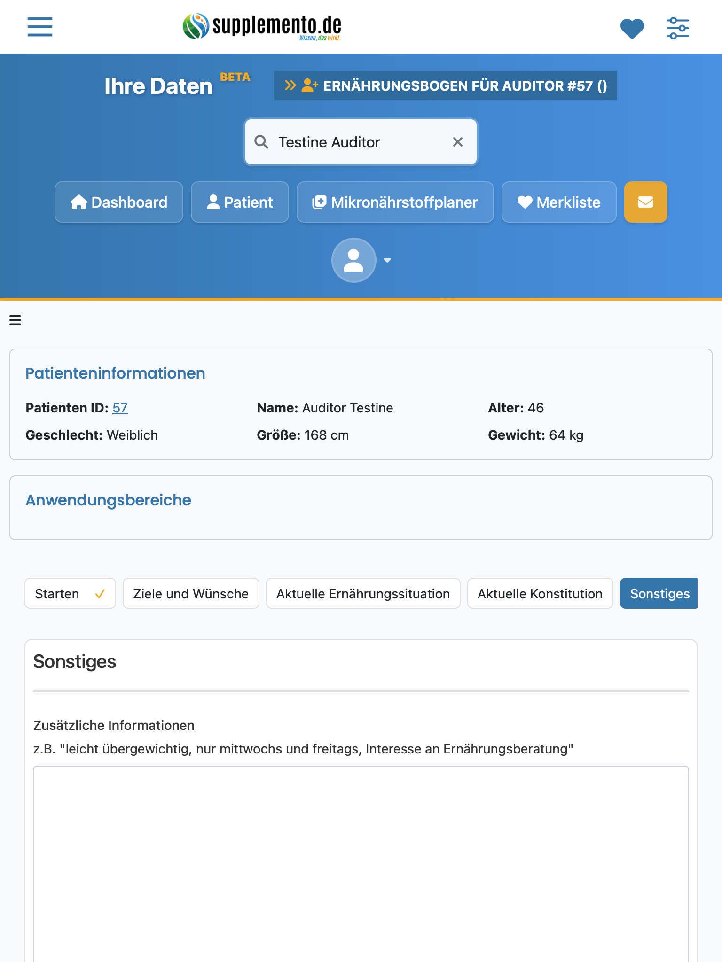Open Ernährungsbogen für Auditor #57 banner
The image size is (722, 962).
tap(445, 85)
